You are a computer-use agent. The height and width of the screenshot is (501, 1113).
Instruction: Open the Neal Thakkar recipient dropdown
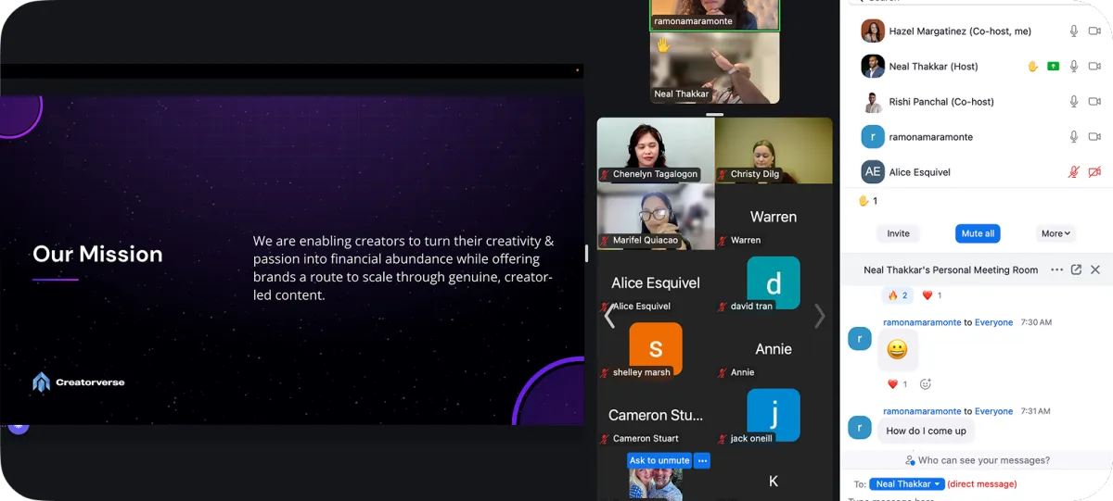(907, 484)
